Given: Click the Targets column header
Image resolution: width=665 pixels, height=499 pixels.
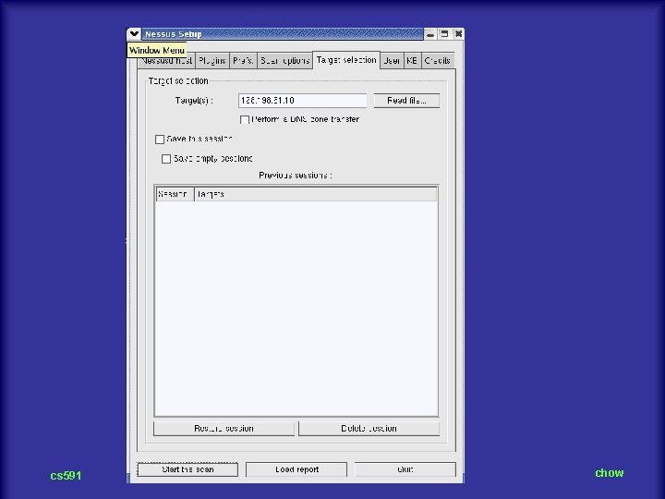Looking at the screenshot, I should coord(316,194).
